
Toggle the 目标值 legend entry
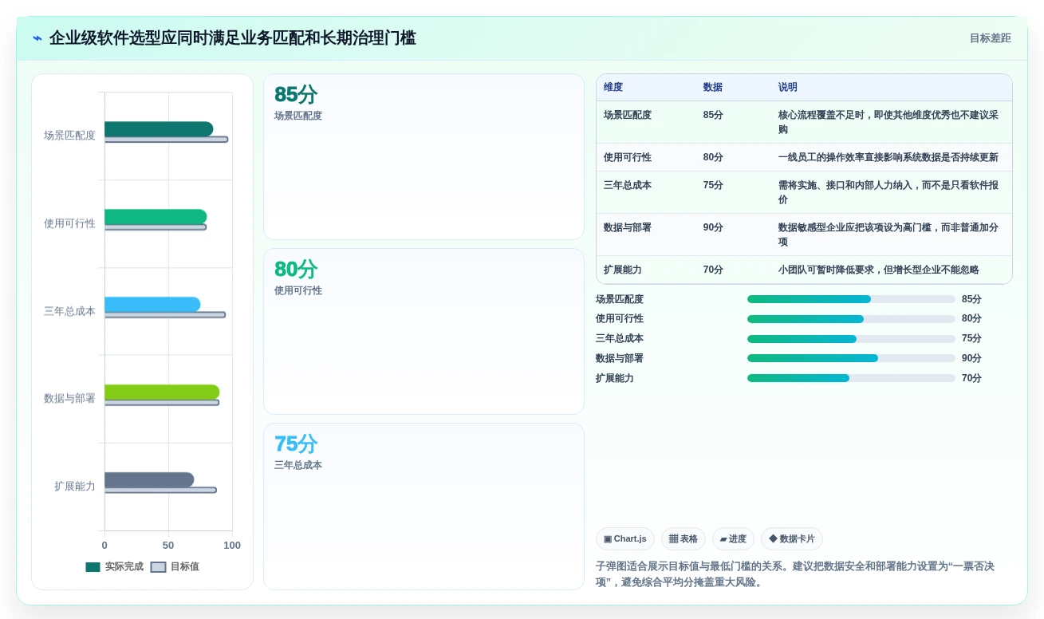tap(175, 566)
